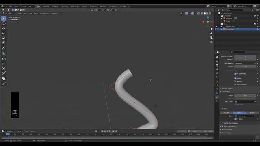260x146 pixels.
Task: Click the pan hand viewport icon
Action: coord(212,33)
